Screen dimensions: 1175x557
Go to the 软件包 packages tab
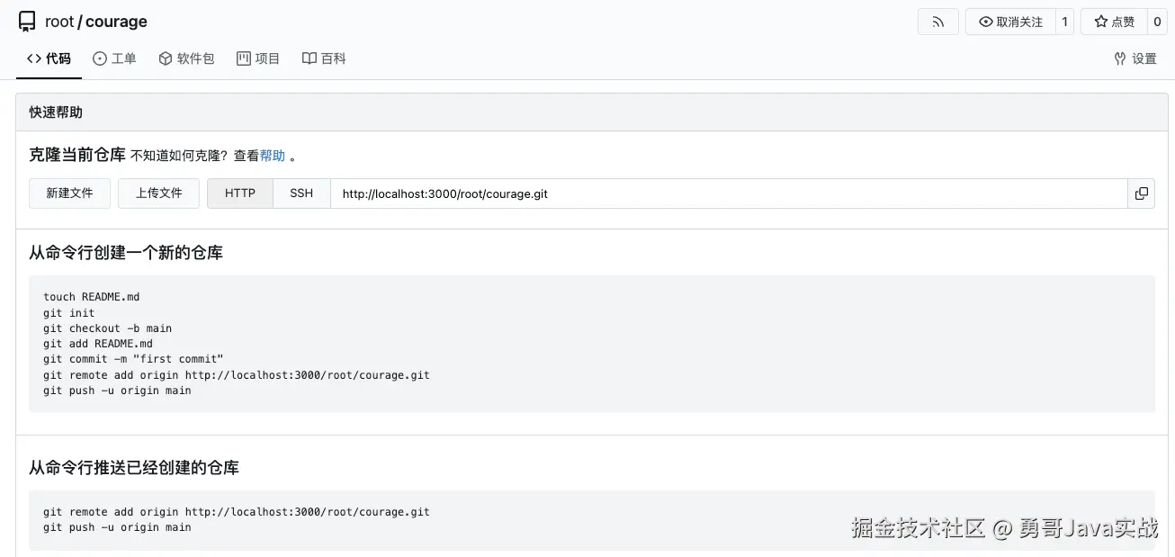coord(186,58)
